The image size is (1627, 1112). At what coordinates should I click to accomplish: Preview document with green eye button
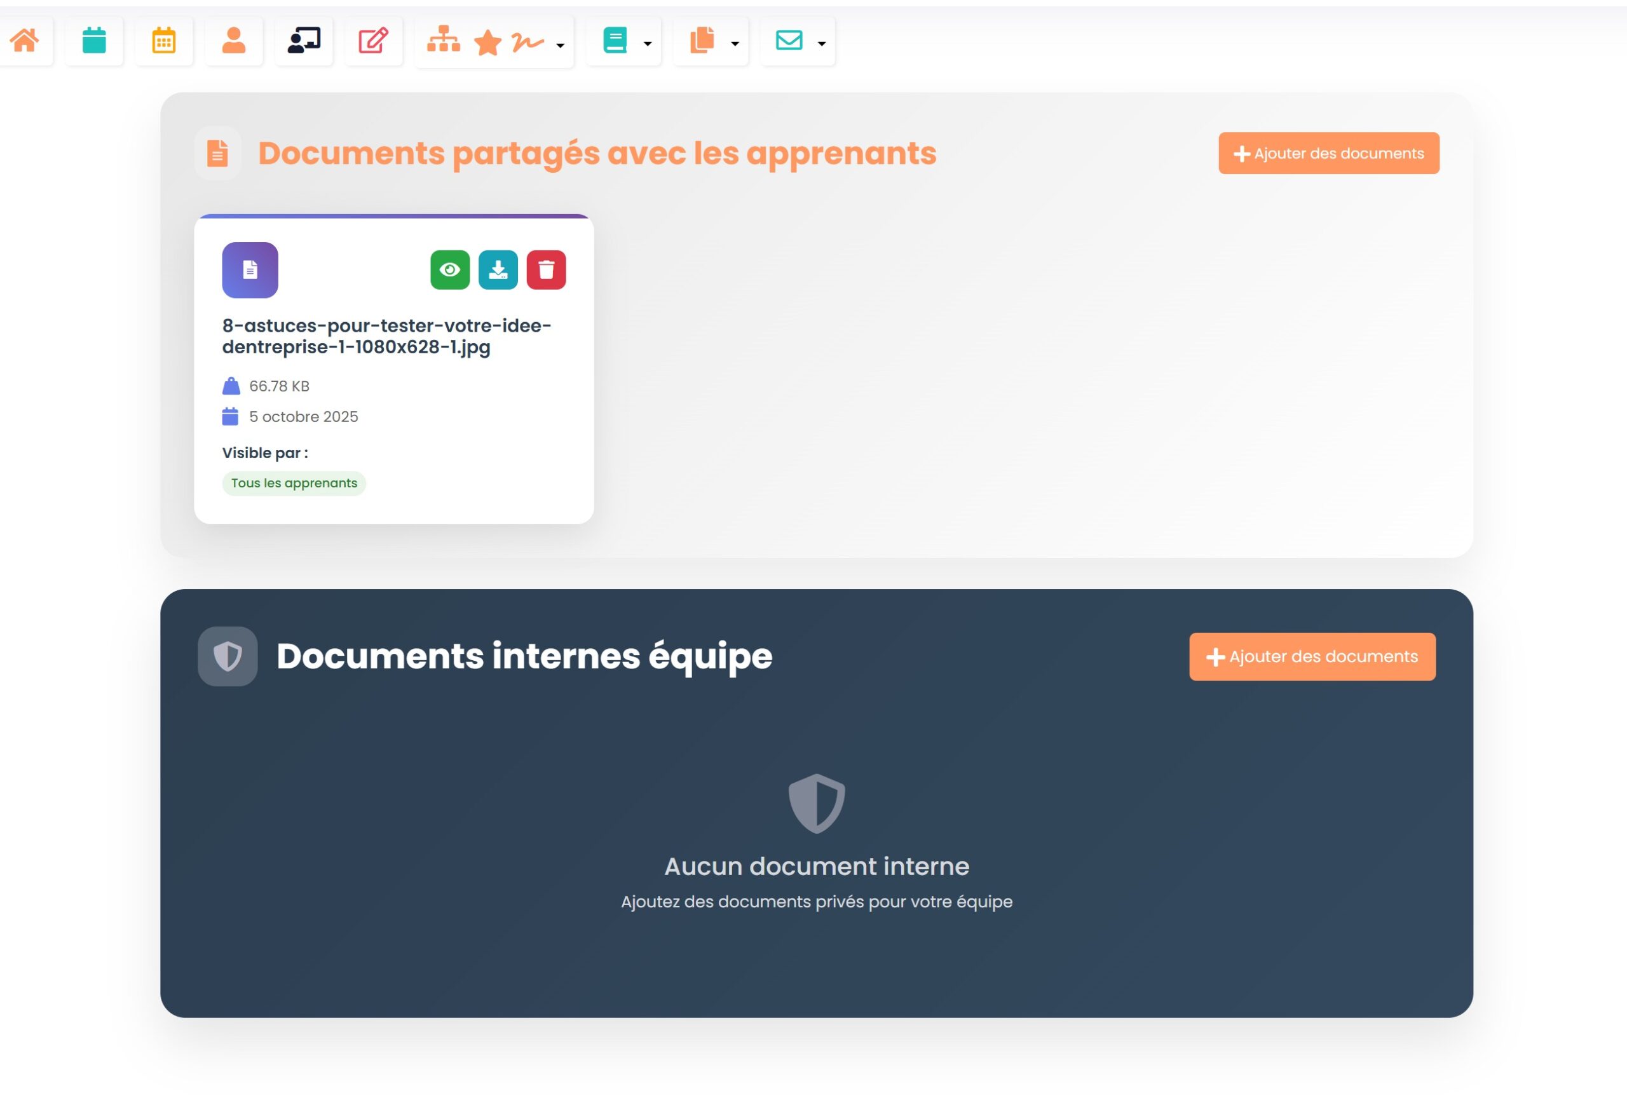click(x=450, y=269)
